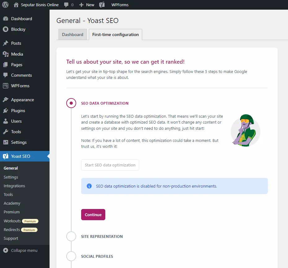Select the Site Representation step circle
Screen dimensions: 288x268
point(71,236)
